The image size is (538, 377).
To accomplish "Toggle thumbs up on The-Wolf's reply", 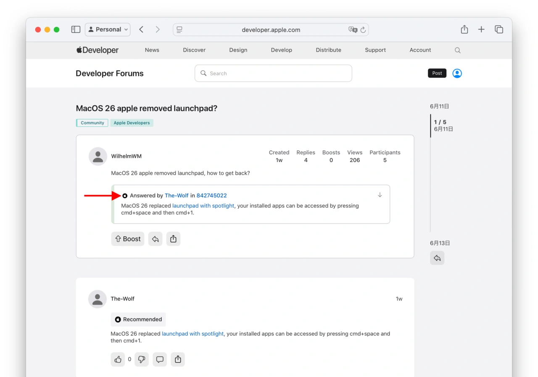I will click(118, 359).
